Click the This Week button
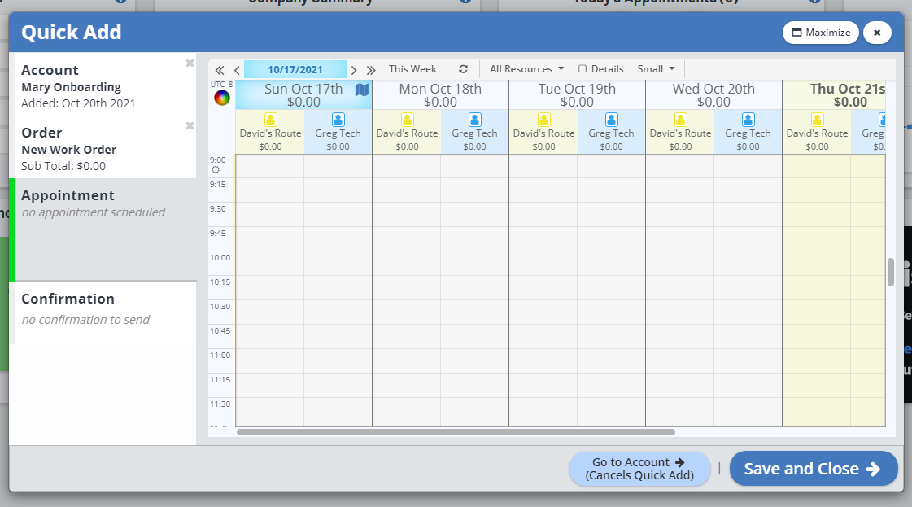This screenshot has height=507, width=912. click(412, 69)
